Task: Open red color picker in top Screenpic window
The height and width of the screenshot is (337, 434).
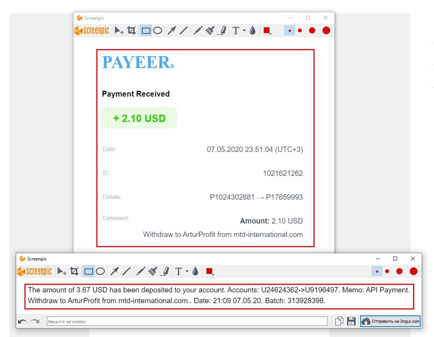Action: [267, 30]
